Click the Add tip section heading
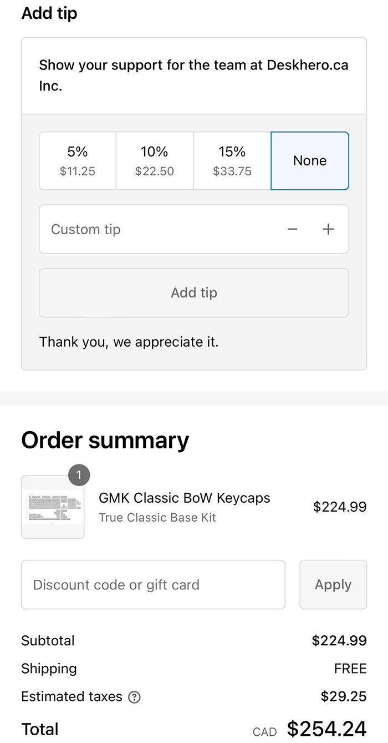 pyautogui.click(x=49, y=13)
